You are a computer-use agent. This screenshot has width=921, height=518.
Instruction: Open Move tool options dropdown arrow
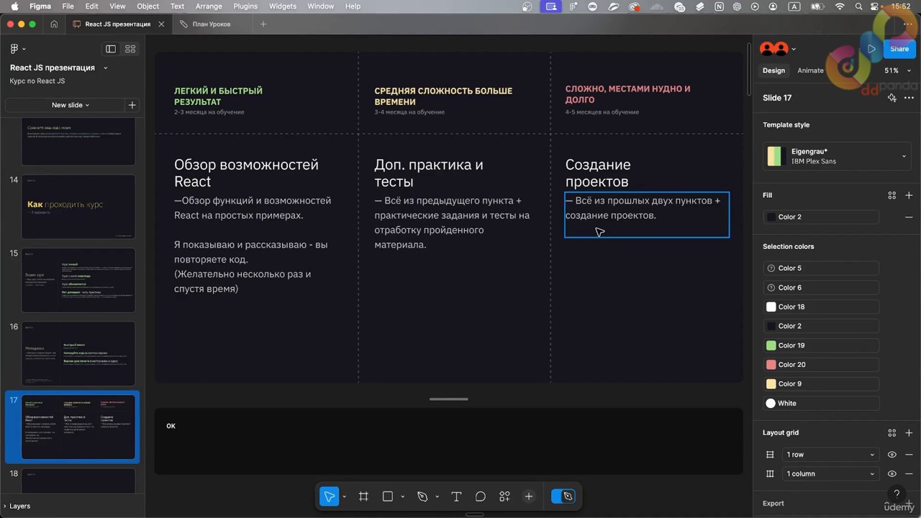click(344, 497)
